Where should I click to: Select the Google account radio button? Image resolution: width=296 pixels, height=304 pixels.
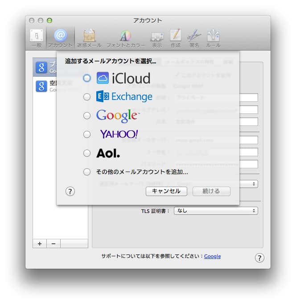point(87,116)
